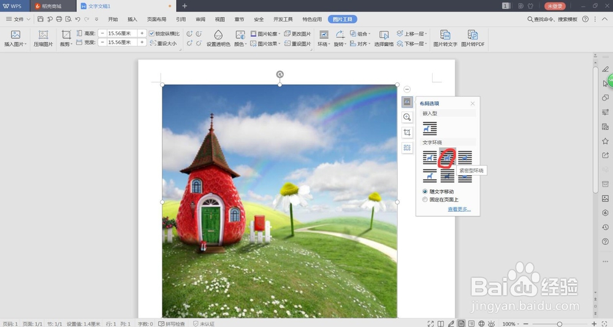Click the zoom slider handle in status bar
This screenshot has height=327, width=613.
pyautogui.click(x=560, y=324)
